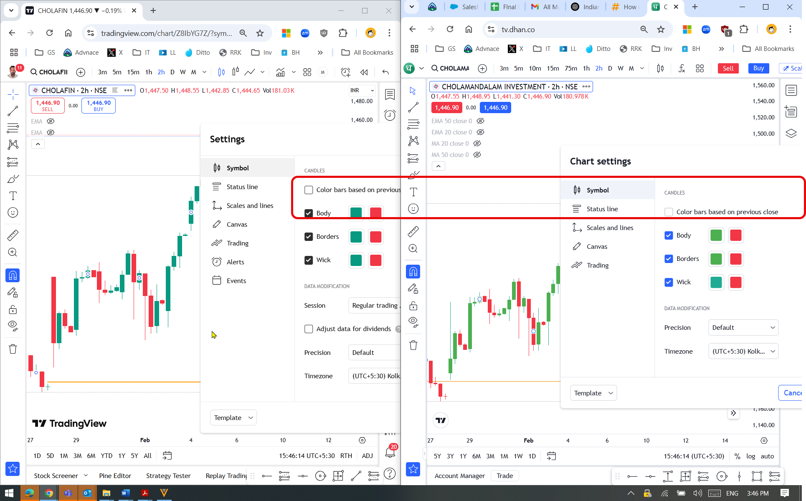Collapse the indicator legend arrow in TradingView chart
The width and height of the screenshot is (806, 501).
(x=38, y=144)
